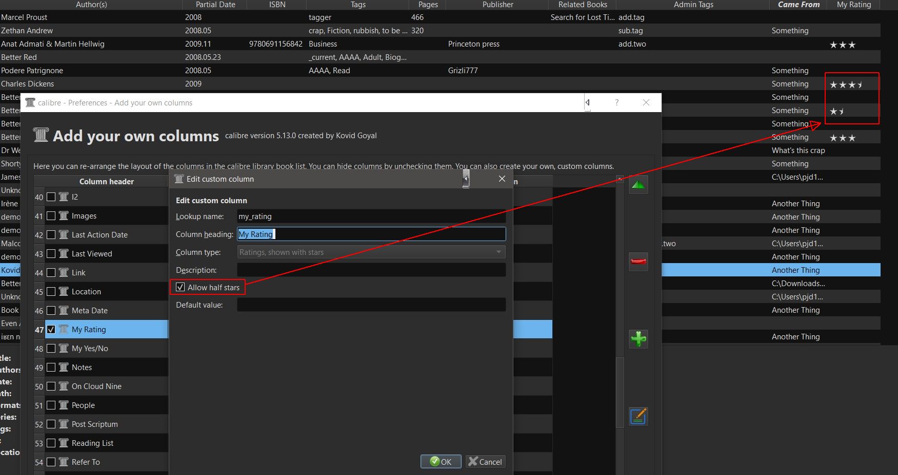The image size is (898, 475).
Task: Show the Location column via its checkbox
Action: (51, 291)
